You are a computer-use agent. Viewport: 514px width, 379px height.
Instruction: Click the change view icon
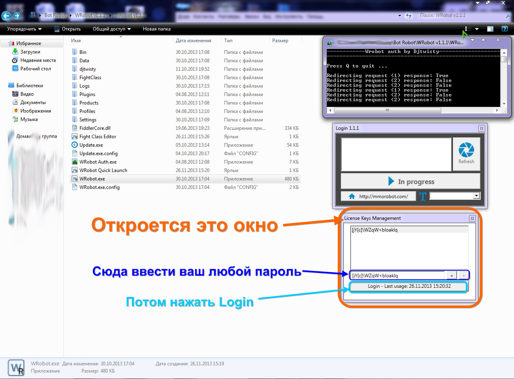(x=468, y=29)
